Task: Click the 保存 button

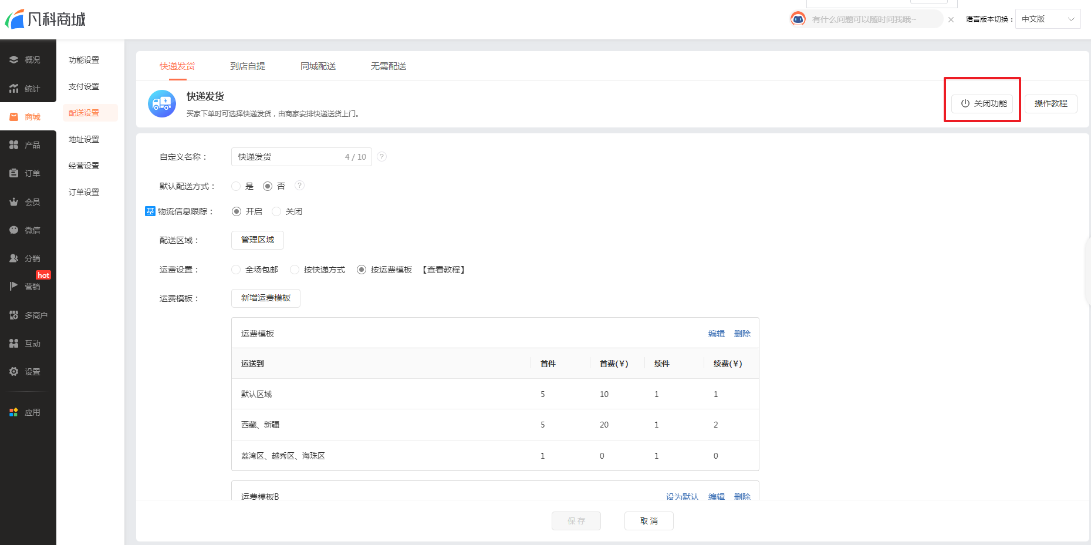Action: [x=576, y=521]
